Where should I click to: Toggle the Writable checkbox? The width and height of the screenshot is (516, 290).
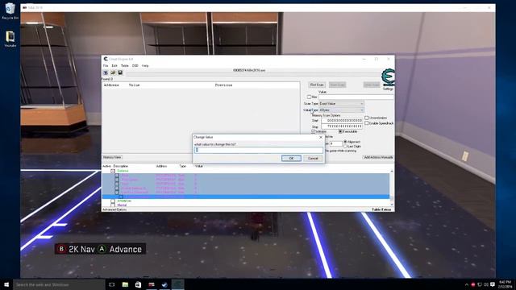click(x=314, y=131)
